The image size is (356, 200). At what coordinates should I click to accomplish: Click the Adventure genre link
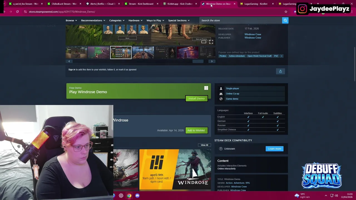tap(239, 183)
